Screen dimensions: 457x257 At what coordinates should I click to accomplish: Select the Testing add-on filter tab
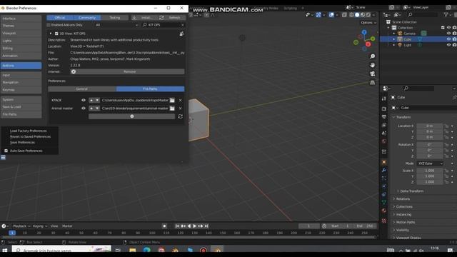coord(115,18)
